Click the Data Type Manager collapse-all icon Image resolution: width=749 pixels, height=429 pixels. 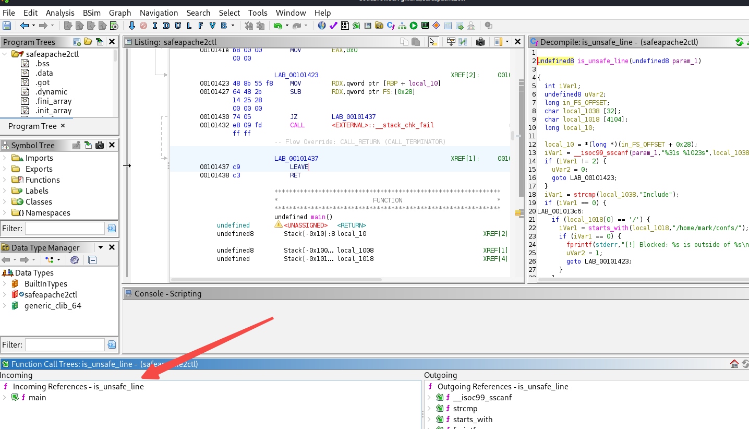[x=92, y=260]
